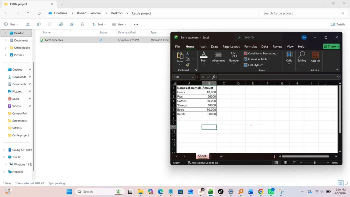Click the Rename icon in File Explorer toolbar
Screen dimensions: 350x197
[60, 24]
